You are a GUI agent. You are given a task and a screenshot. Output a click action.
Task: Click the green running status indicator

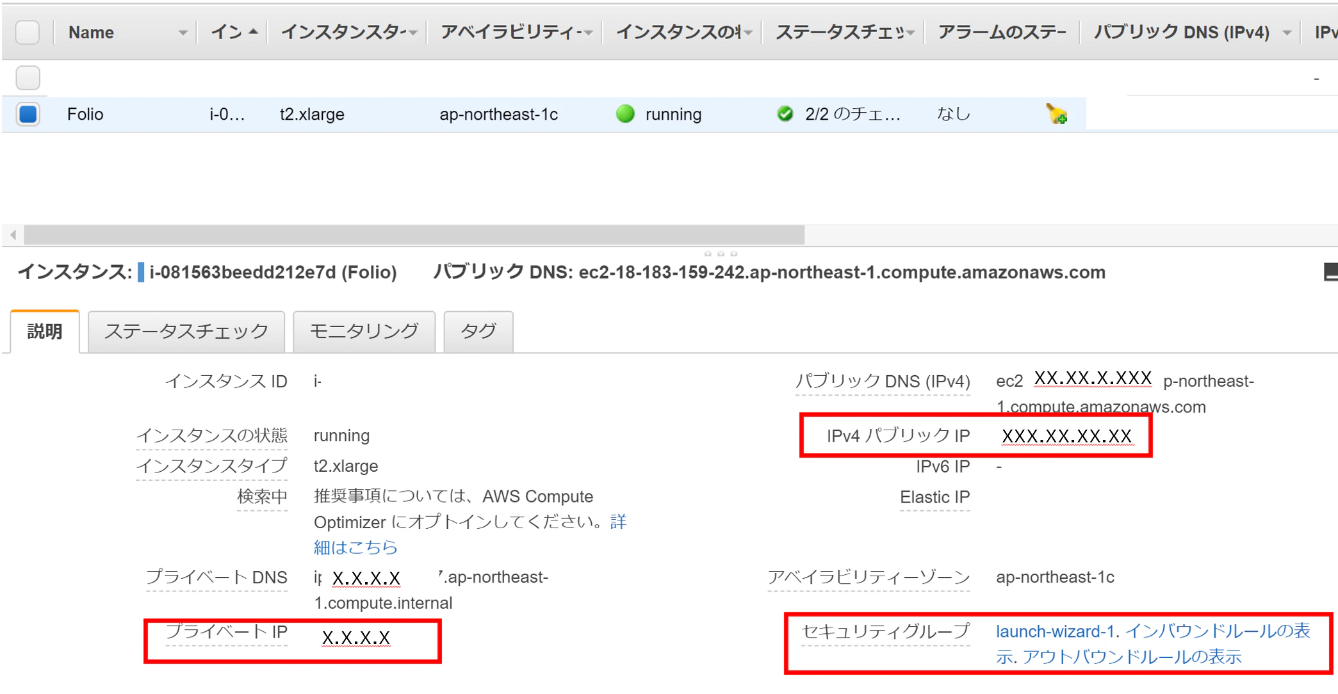click(625, 114)
